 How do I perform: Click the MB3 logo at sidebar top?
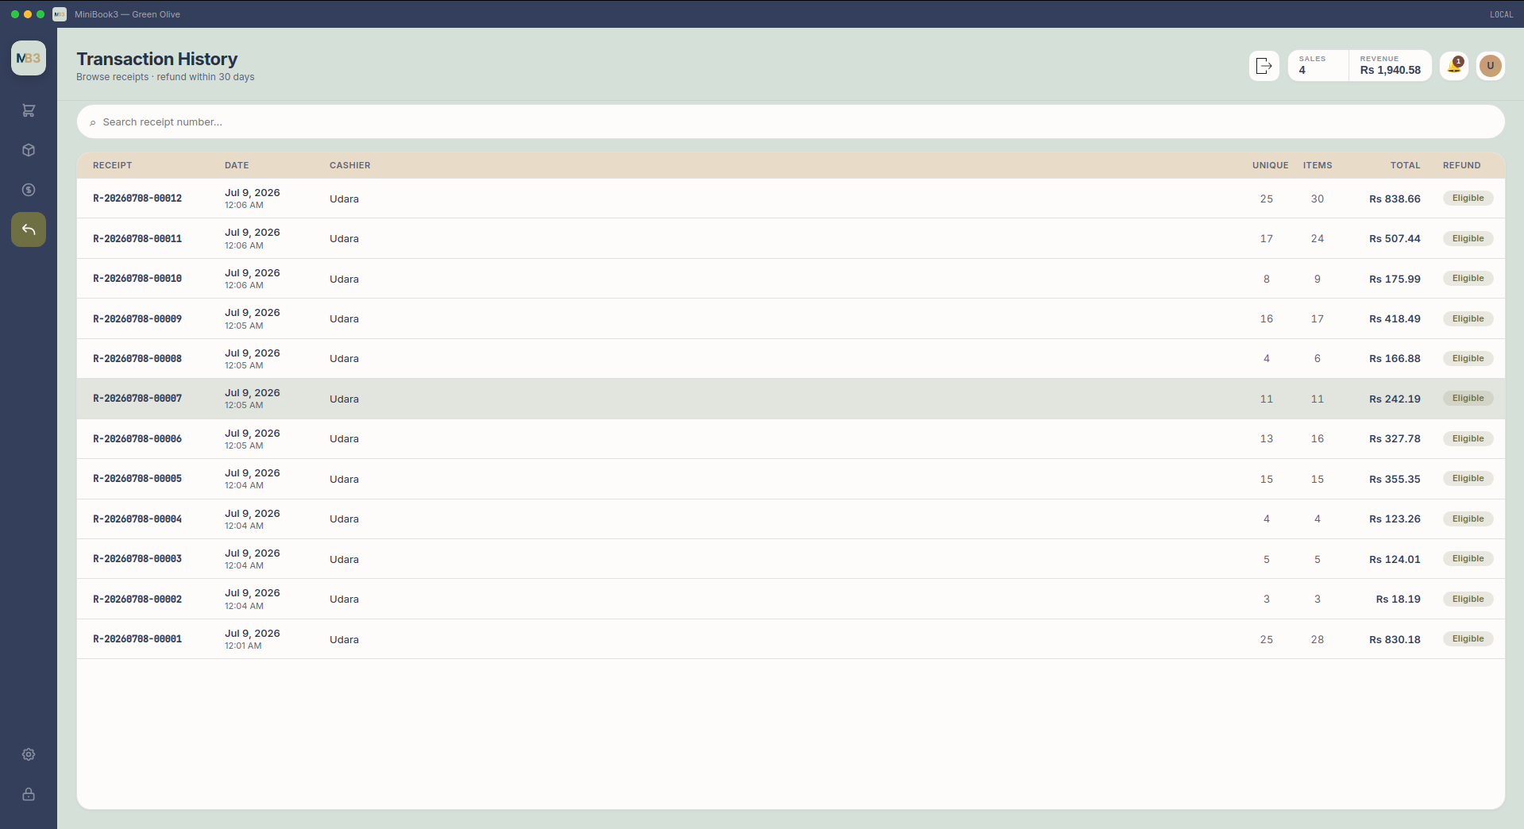[29, 58]
